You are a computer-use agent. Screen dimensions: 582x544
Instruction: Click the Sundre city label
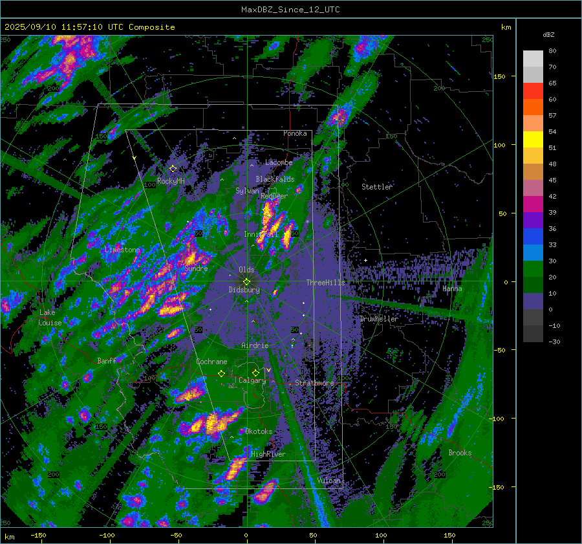pyautogui.click(x=197, y=268)
